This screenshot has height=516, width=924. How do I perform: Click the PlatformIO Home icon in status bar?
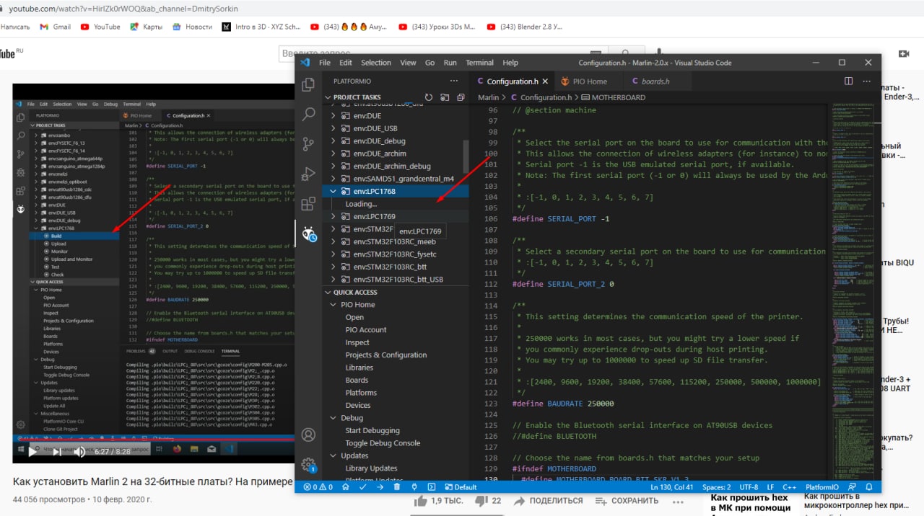346,487
